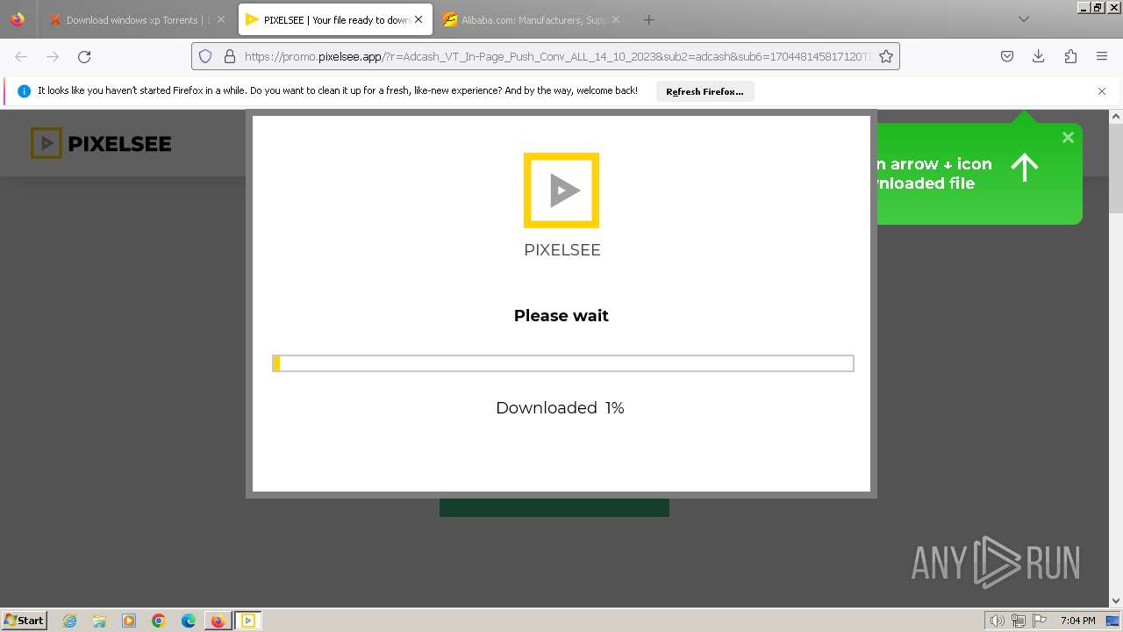
Task: Close the PIXELSEE tab
Action: [418, 19]
